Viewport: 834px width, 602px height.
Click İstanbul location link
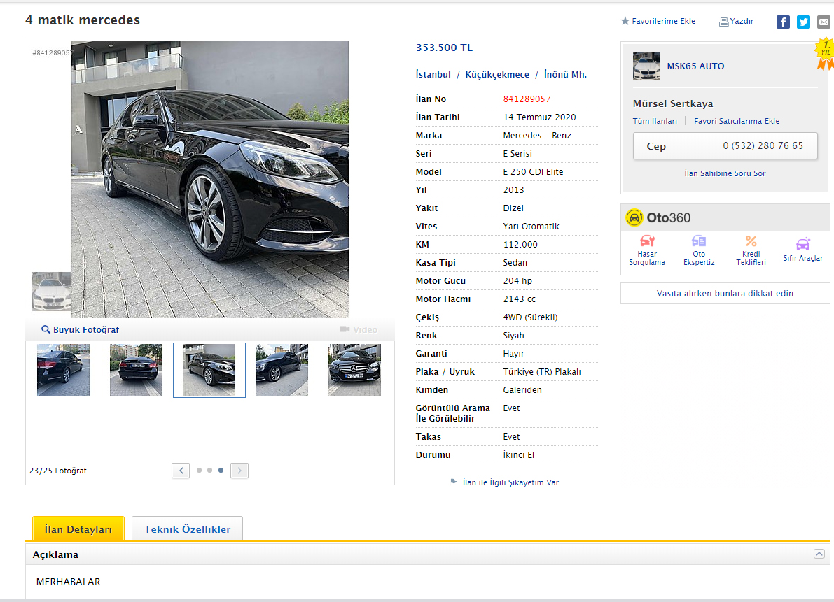(x=433, y=75)
